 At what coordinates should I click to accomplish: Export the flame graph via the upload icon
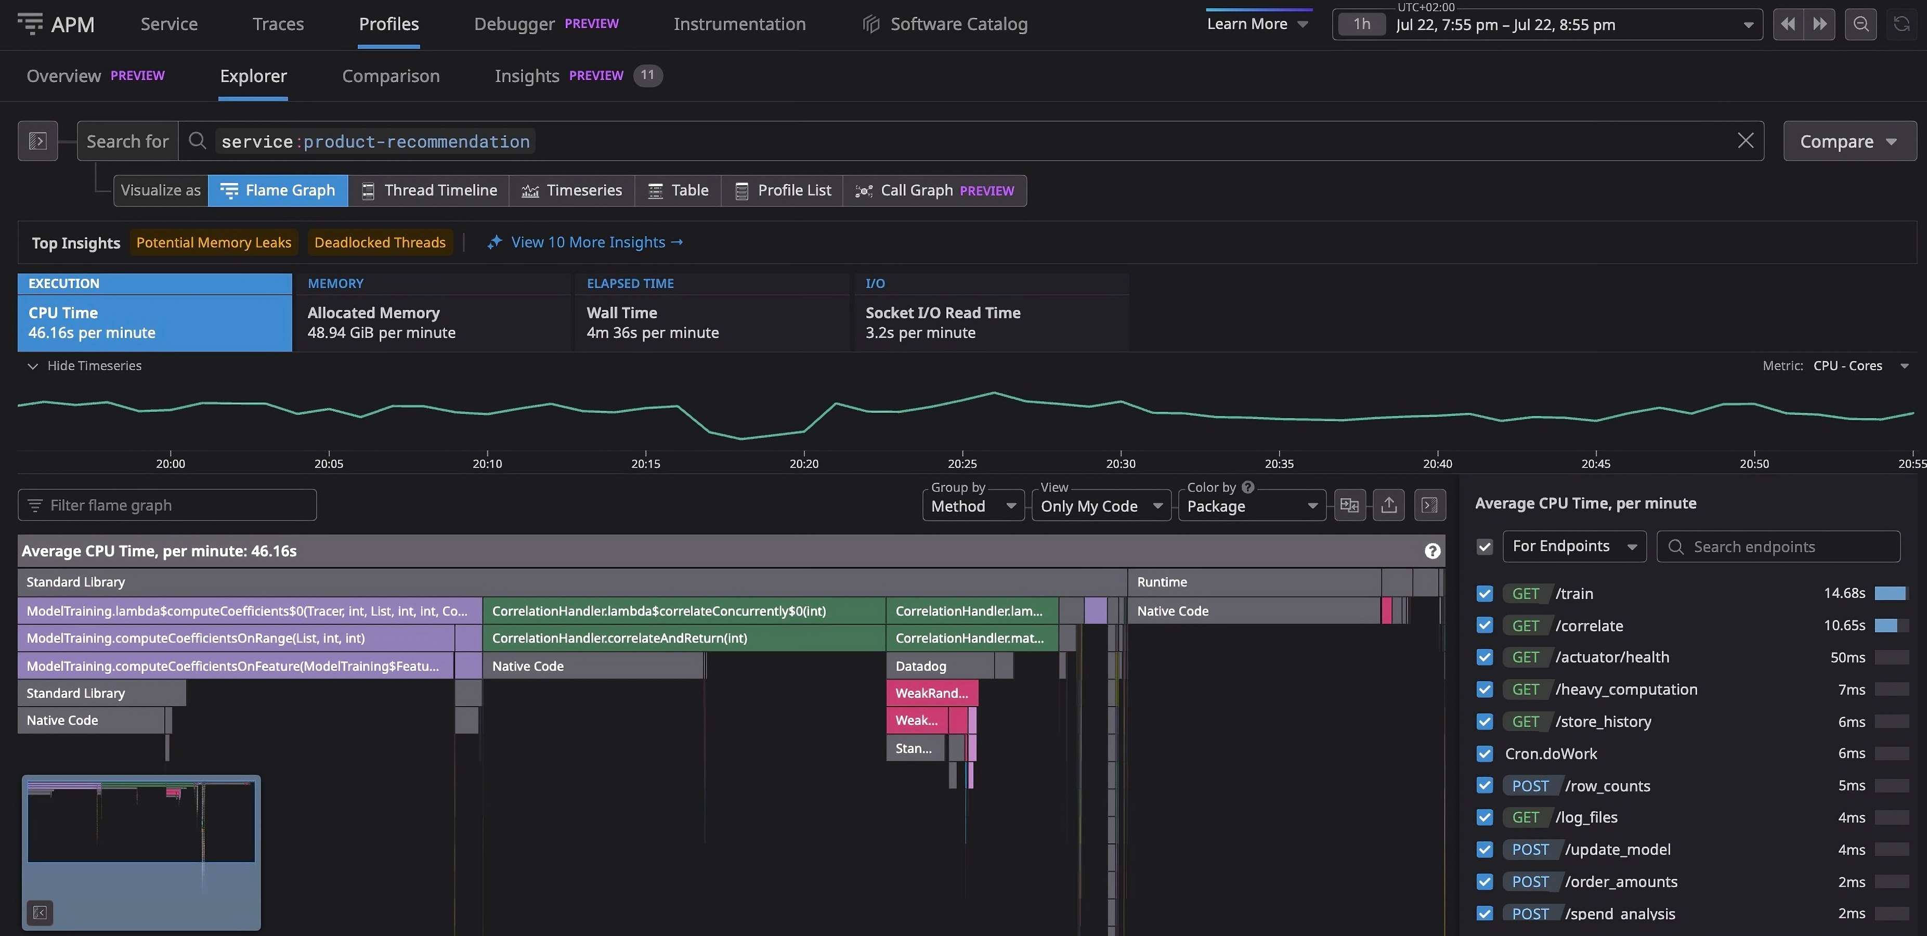tap(1389, 505)
